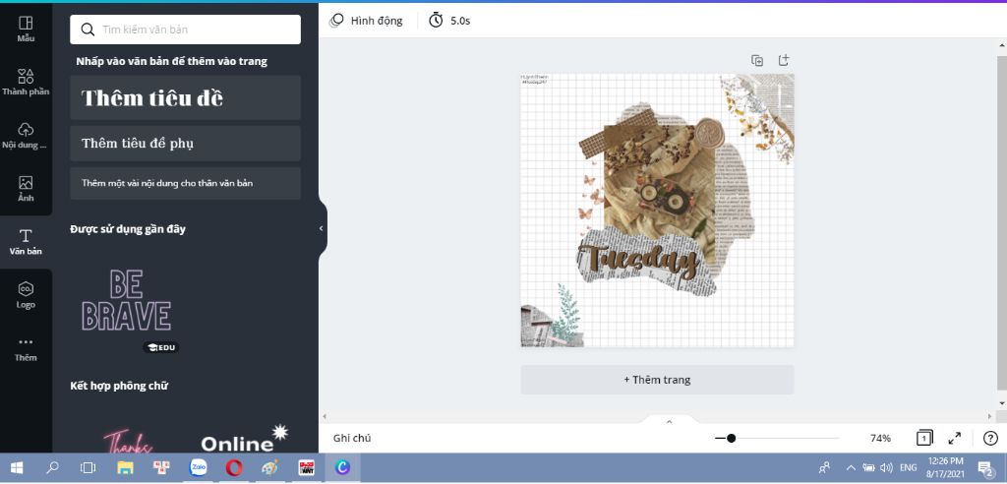Open the Mẫu templates tab

click(26, 29)
